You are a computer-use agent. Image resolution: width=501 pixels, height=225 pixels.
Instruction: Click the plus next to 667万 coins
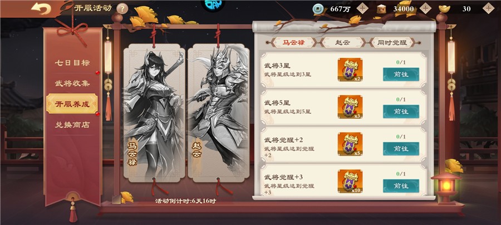coord(362,8)
